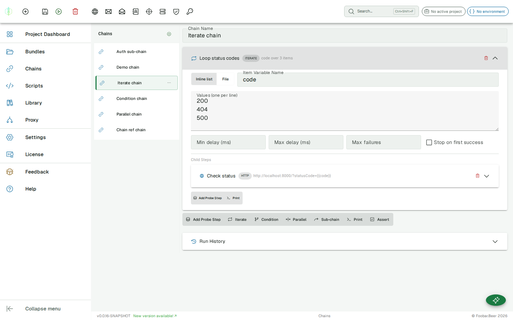
Task: Focus the Search field
Action: (382, 11)
